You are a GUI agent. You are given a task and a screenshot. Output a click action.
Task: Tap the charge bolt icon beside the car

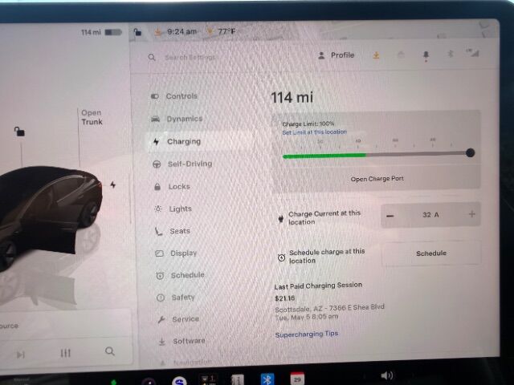pos(113,185)
